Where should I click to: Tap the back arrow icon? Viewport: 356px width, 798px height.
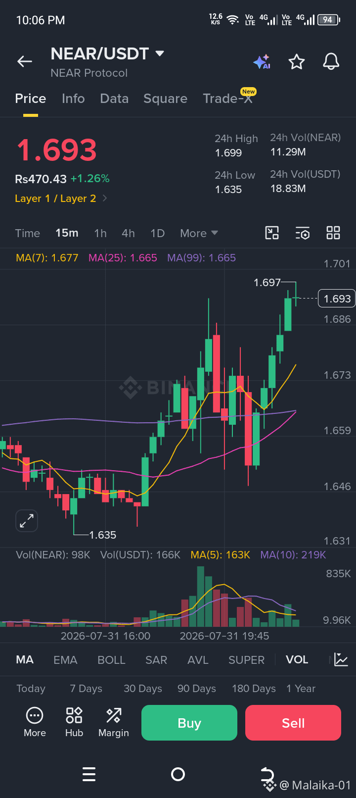[25, 61]
